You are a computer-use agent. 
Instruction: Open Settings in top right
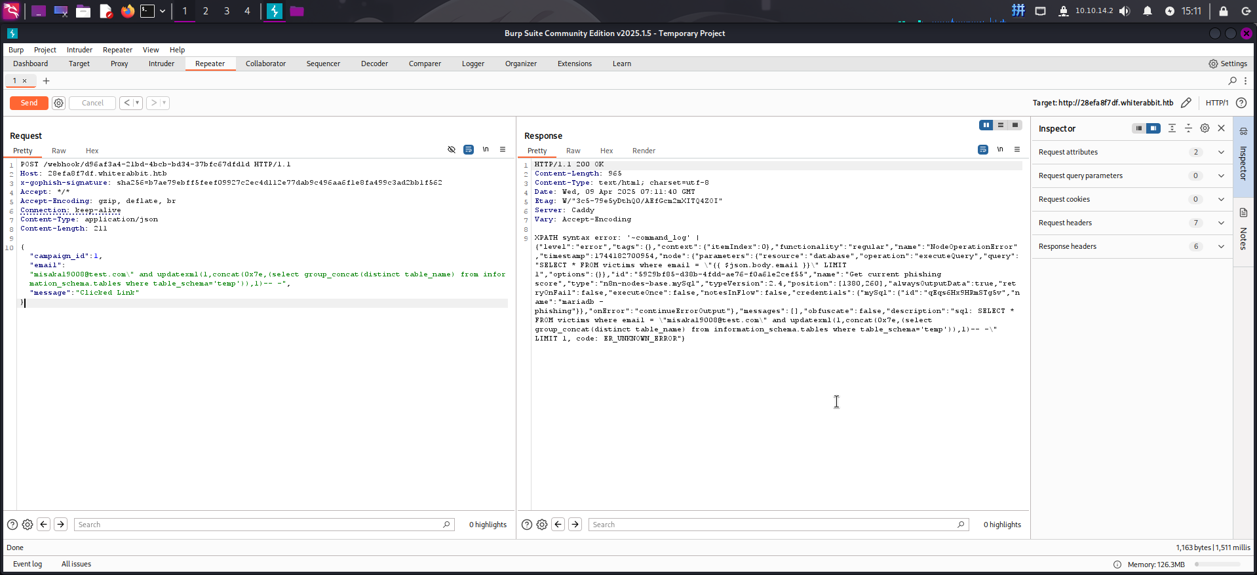[x=1228, y=64]
